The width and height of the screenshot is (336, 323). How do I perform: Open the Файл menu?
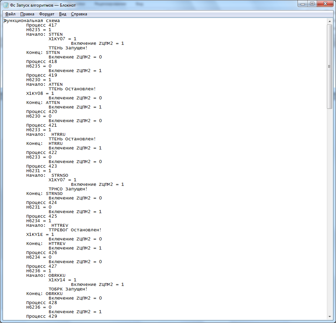point(10,14)
